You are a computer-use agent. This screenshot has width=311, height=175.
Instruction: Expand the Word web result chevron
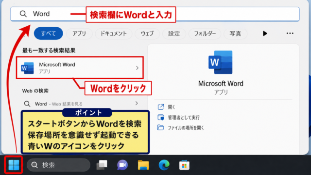[x=137, y=103]
